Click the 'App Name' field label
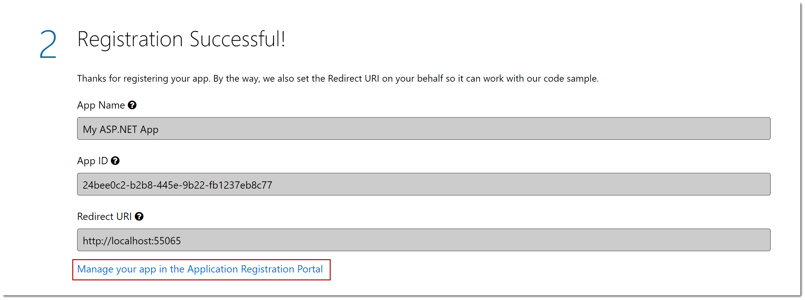Image resolution: width=805 pixels, height=300 pixels. (101, 105)
